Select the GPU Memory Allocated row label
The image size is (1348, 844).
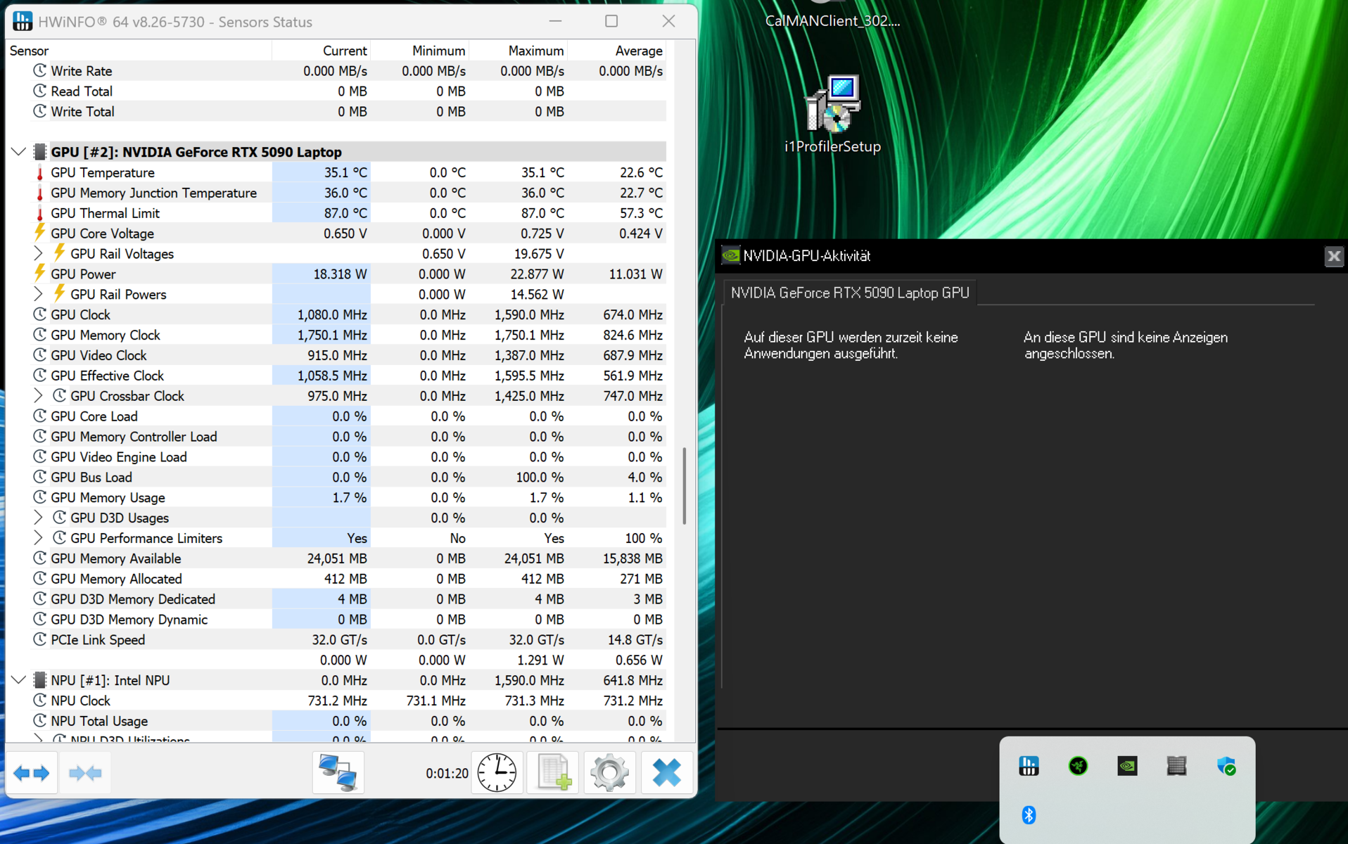tap(116, 580)
